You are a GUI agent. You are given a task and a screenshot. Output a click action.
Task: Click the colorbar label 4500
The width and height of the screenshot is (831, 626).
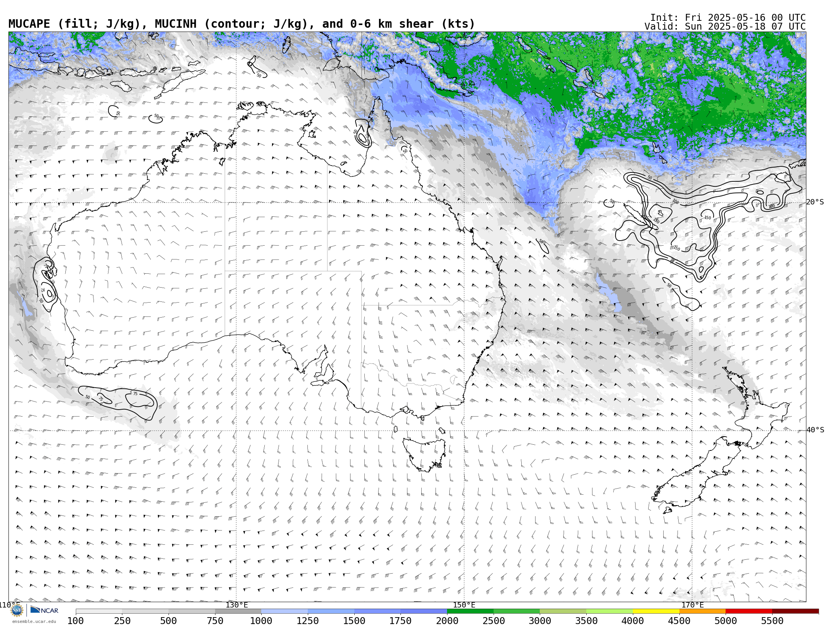coord(679,621)
